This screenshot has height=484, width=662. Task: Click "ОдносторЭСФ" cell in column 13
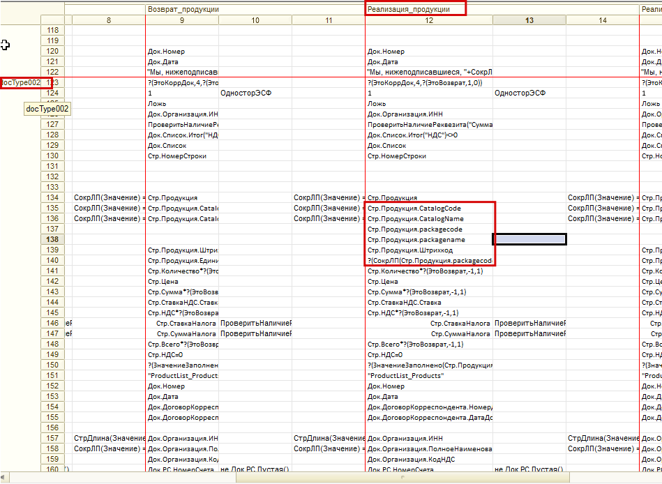pyautogui.click(x=529, y=93)
